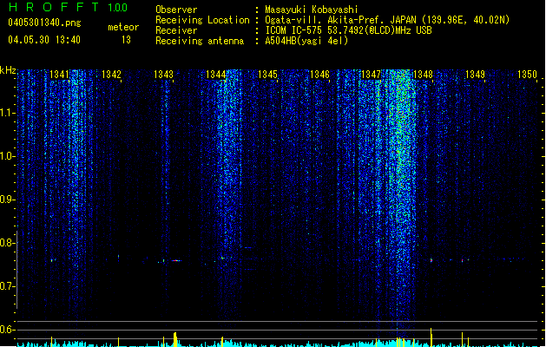Click the 1344 time marker
The width and height of the screenshot is (546, 347).
pos(215,75)
